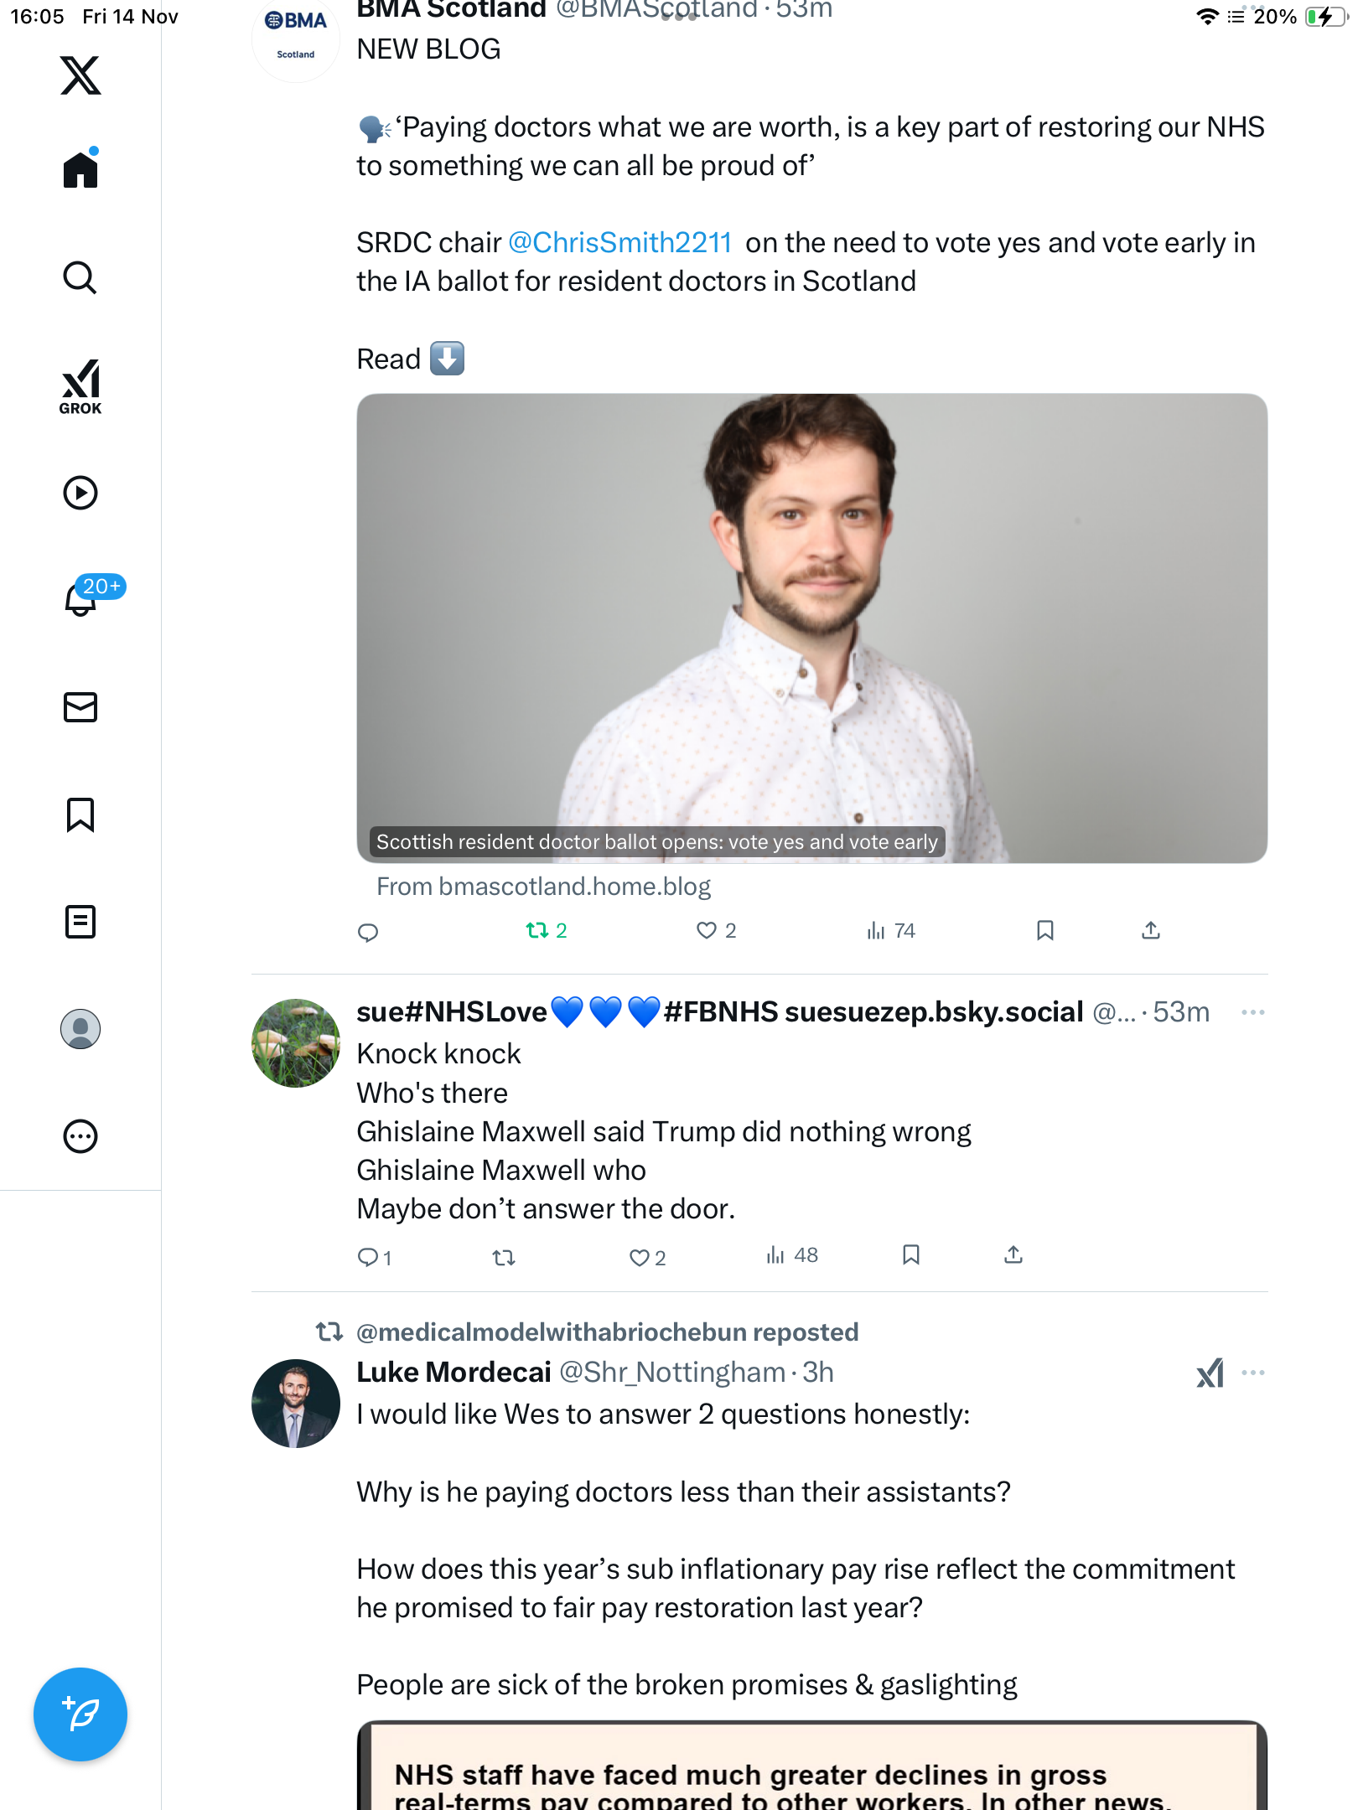Open the Search tab in sidebar

(x=80, y=277)
